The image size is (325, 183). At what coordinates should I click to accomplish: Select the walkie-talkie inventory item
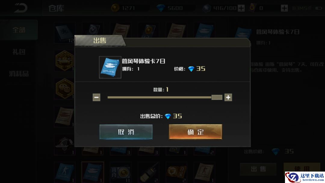tap(148, 172)
